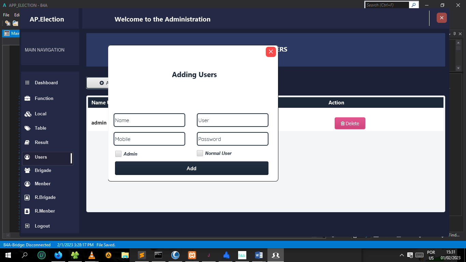
Task: Click the Name input field
Action: 149,120
